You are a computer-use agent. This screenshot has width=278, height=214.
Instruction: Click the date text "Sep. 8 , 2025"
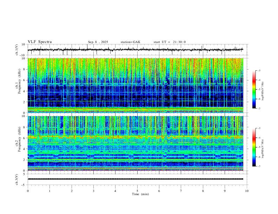pos(98,42)
